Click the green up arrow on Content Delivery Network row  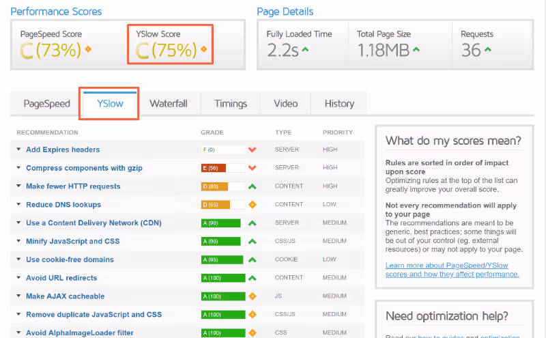pos(253,223)
